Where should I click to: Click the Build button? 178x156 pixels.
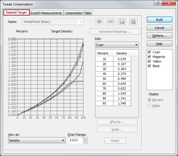click(159, 20)
